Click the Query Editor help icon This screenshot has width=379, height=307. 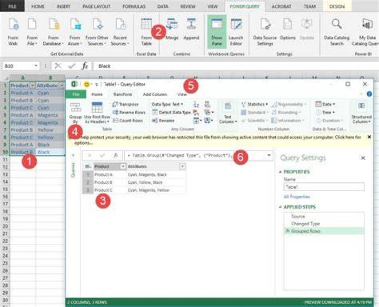click(x=369, y=94)
